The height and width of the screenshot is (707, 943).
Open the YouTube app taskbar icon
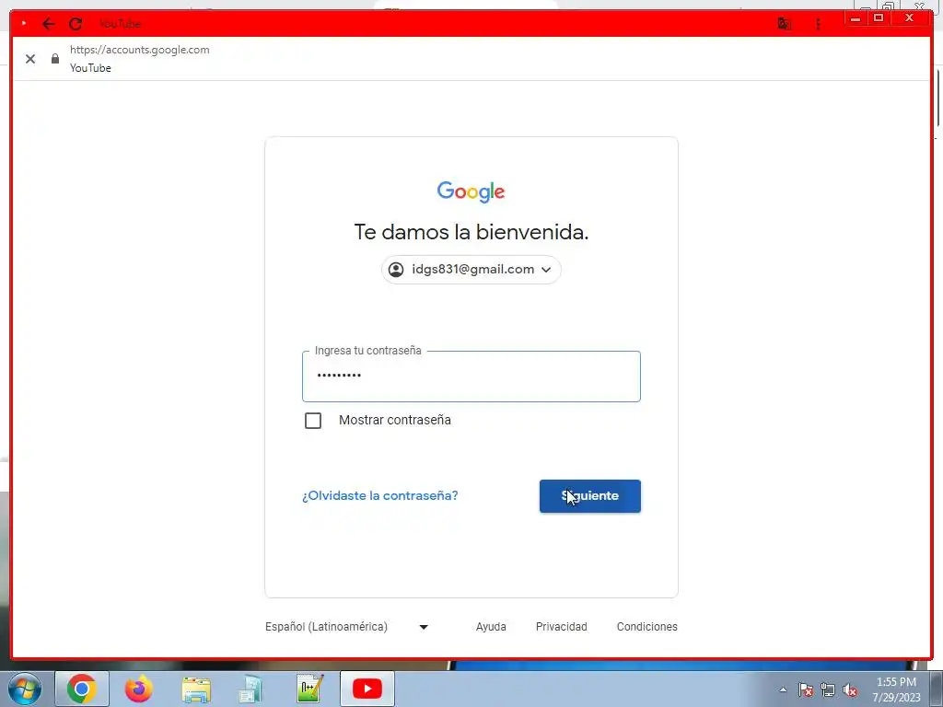coord(367,689)
